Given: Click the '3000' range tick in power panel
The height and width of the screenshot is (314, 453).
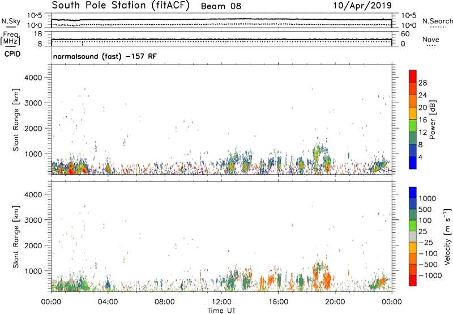Looking at the screenshot, I should (x=33, y=103).
